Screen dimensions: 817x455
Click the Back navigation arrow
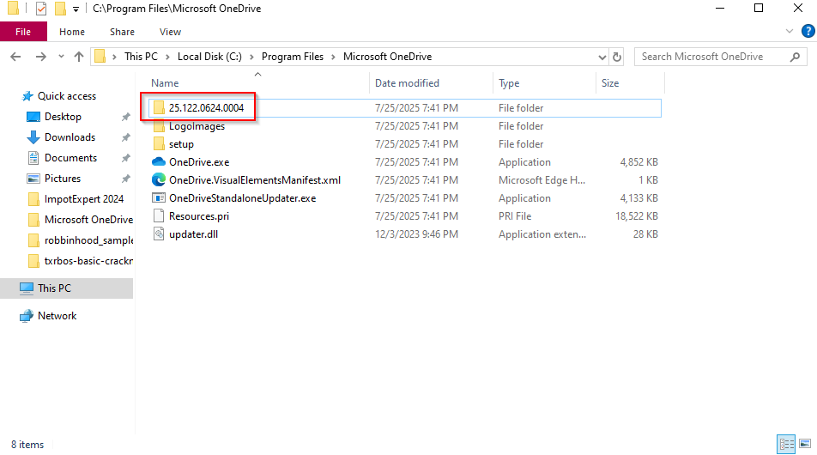(15, 57)
